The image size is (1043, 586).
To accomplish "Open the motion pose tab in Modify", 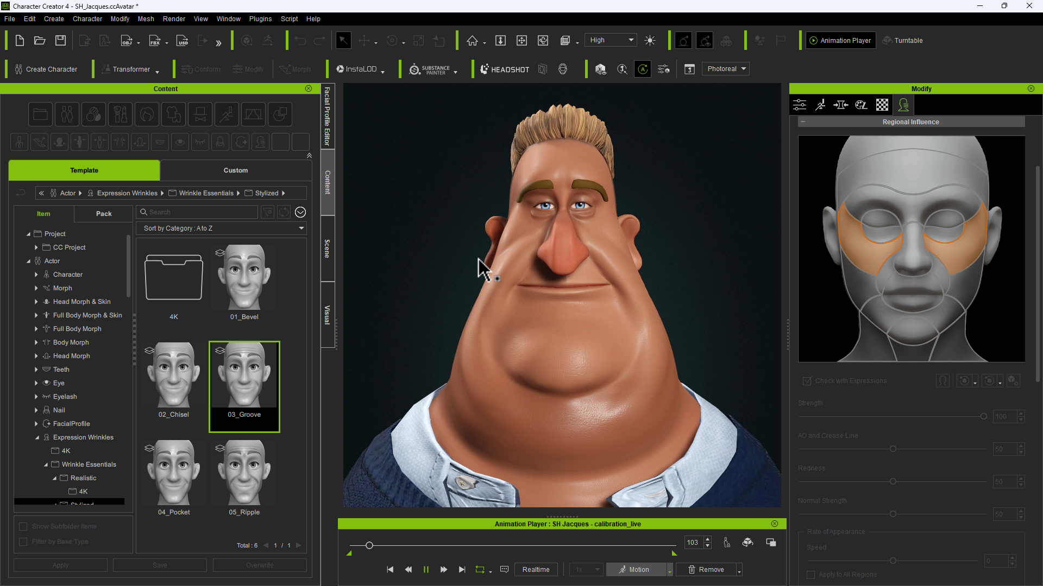I will tap(820, 105).
